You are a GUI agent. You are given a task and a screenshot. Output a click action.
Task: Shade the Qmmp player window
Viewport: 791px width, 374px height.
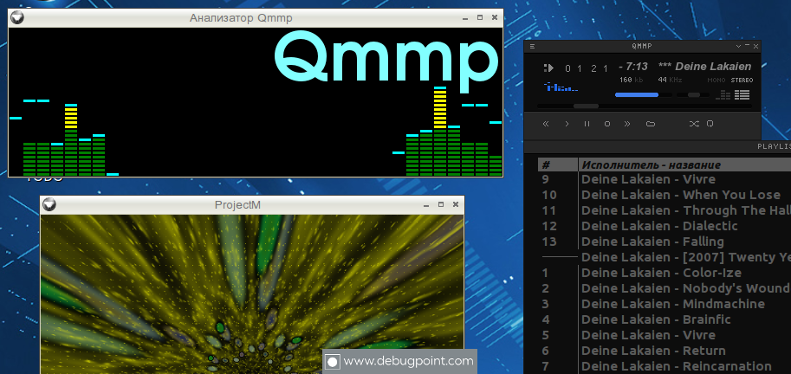(x=739, y=47)
